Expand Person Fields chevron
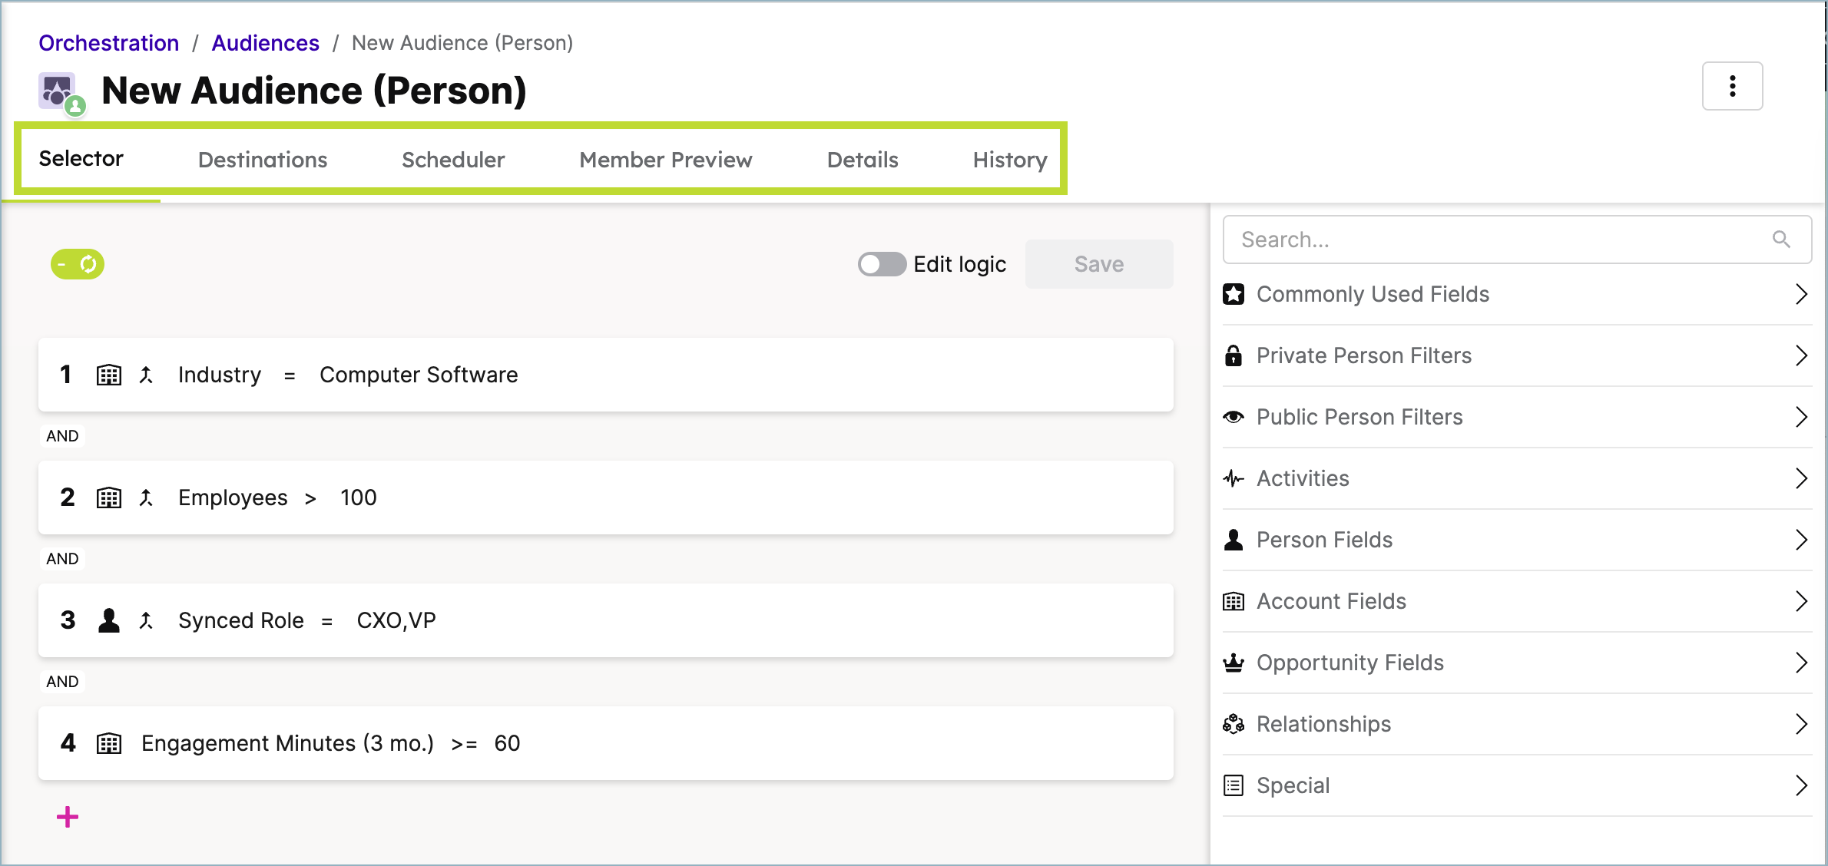The width and height of the screenshot is (1828, 866). 1801,540
